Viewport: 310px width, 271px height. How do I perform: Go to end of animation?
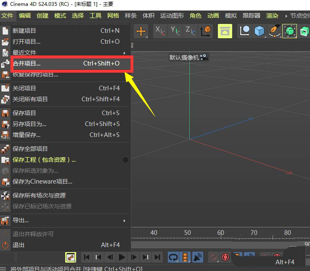pos(157,257)
